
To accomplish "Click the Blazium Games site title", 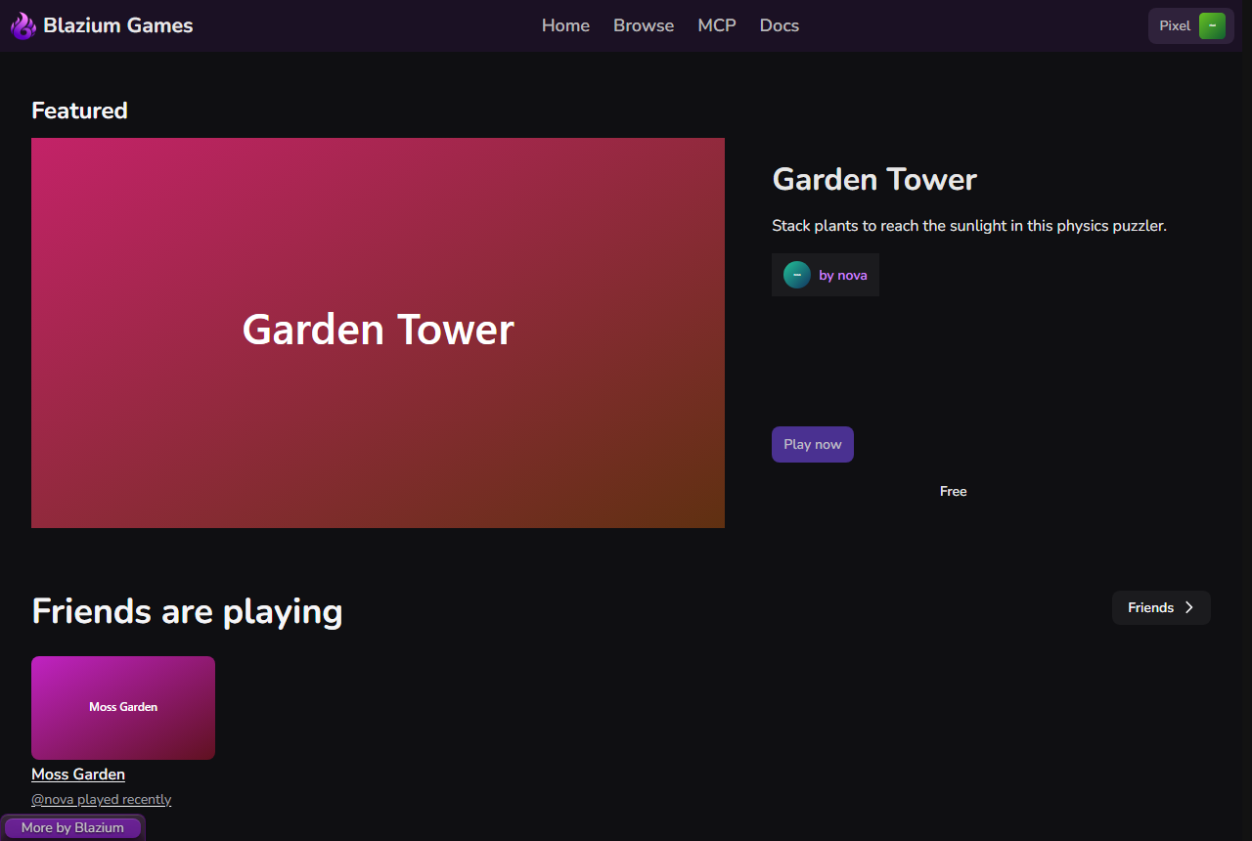I will point(118,25).
